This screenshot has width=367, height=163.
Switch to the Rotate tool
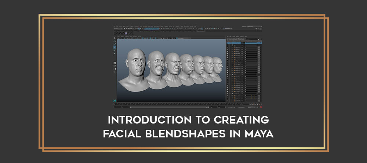[x=115, y=50]
